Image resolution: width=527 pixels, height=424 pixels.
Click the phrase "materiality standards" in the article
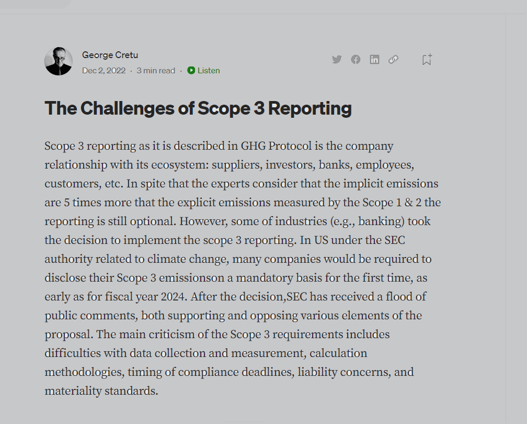(101, 391)
